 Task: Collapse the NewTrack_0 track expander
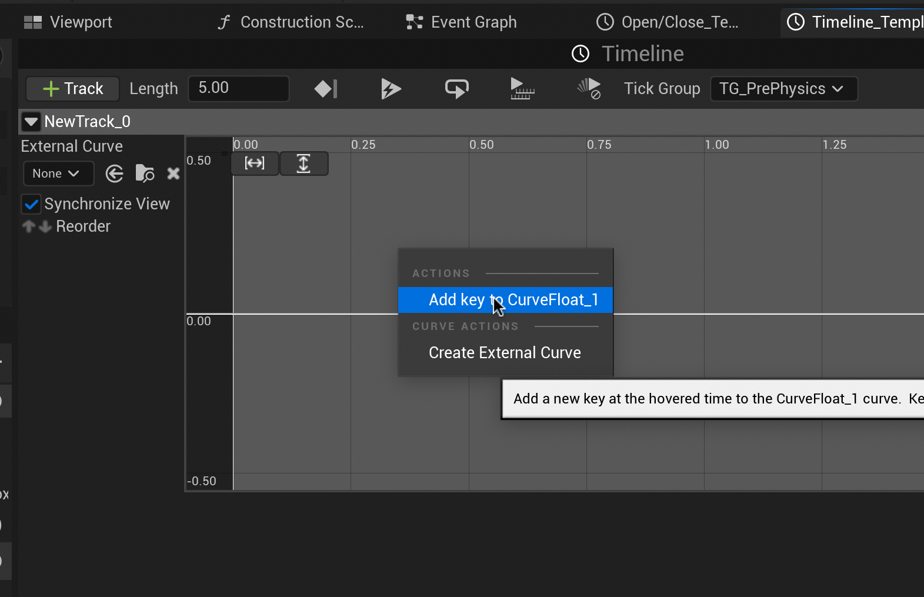point(31,122)
